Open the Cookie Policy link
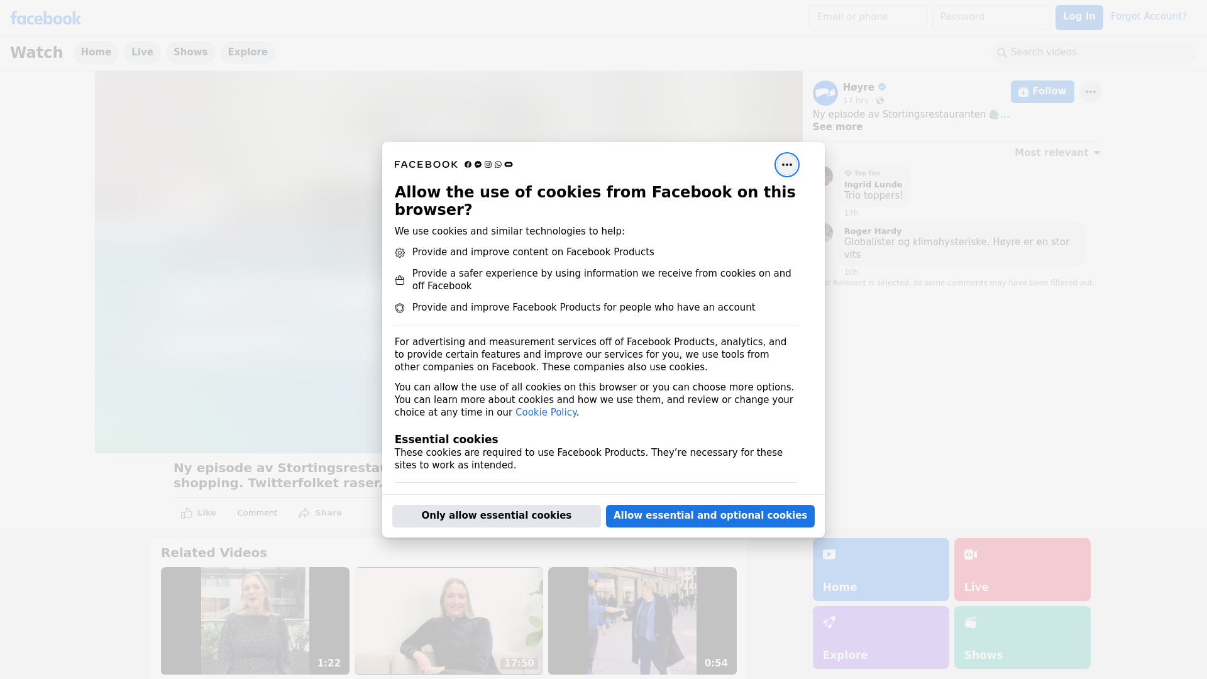The height and width of the screenshot is (679, 1207). pos(546,412)
